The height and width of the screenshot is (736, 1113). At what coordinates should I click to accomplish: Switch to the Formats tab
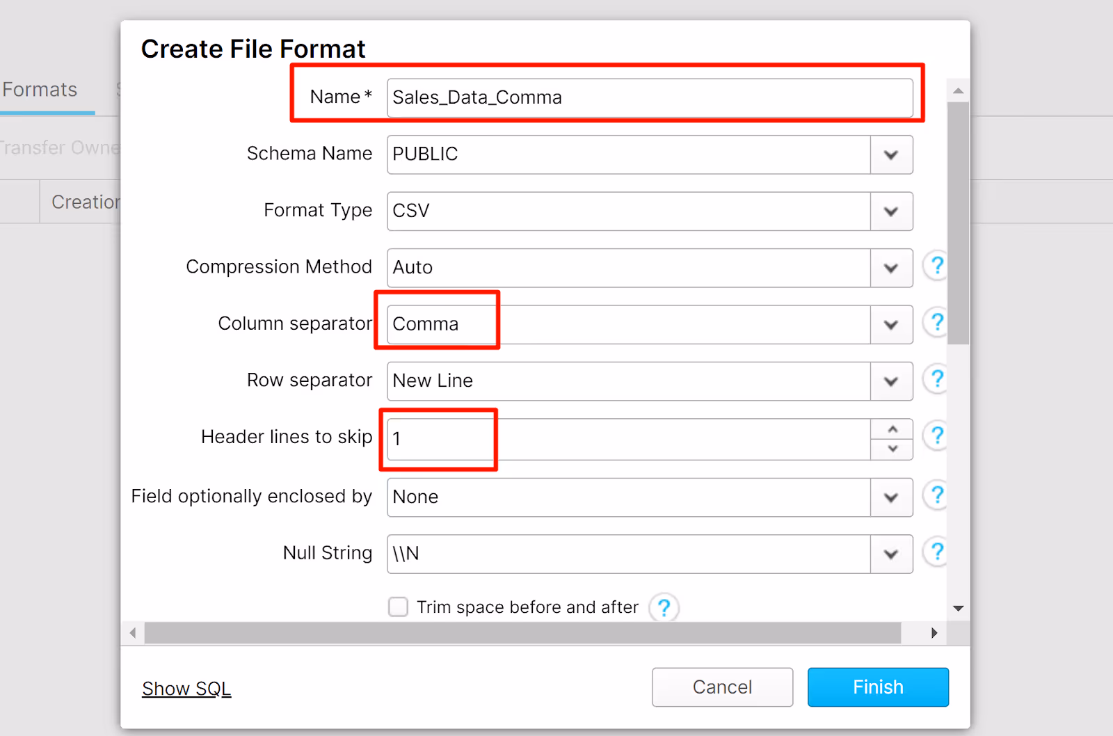39,89
